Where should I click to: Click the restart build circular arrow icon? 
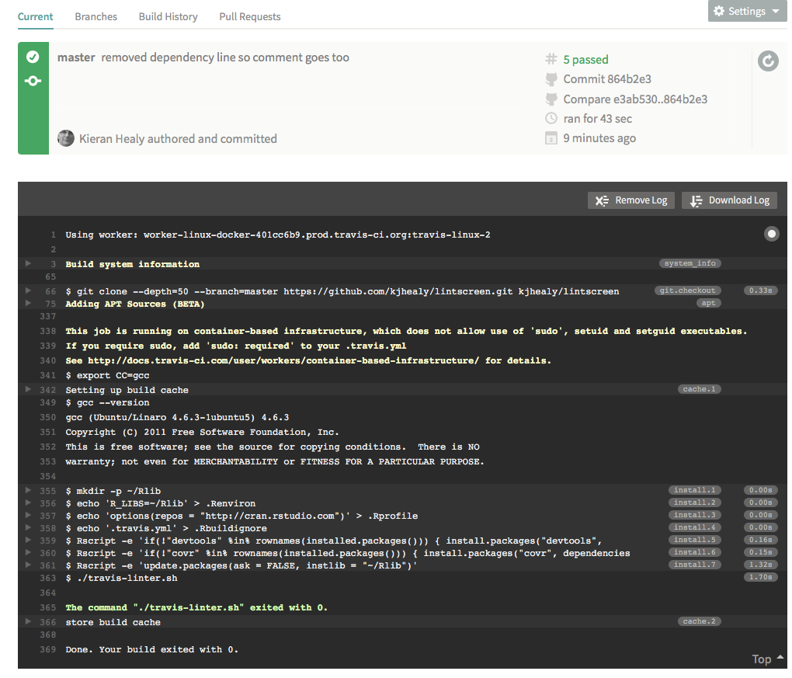pos(768,61)
